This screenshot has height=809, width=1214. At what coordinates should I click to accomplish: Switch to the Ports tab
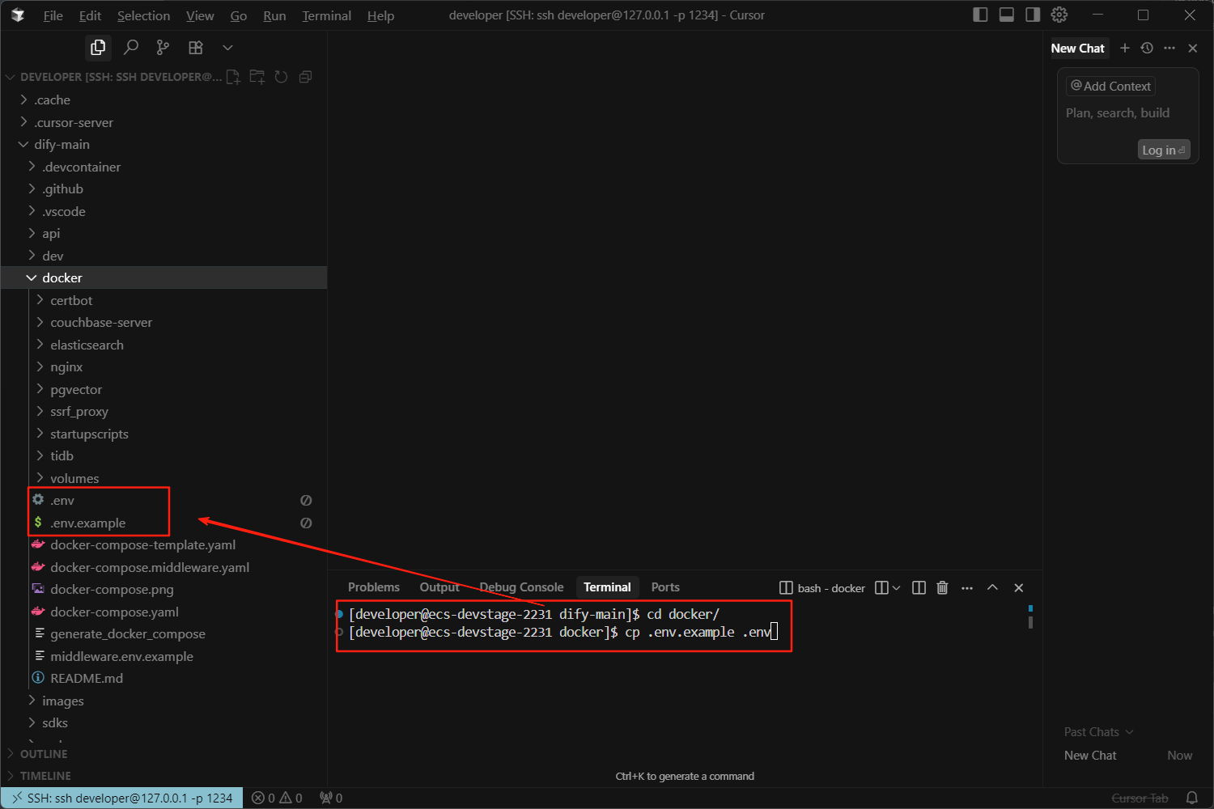pyautogui.click(x=665, y=587)
